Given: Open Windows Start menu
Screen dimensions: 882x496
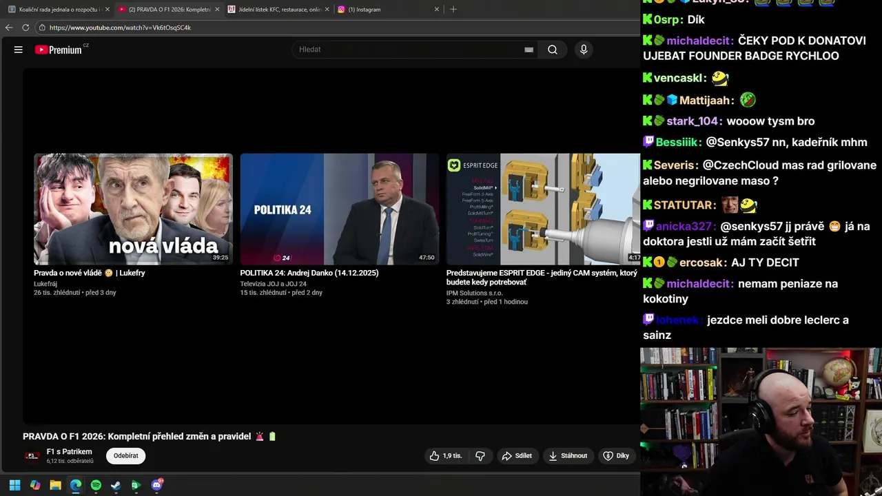Looking at the screenshot, I should [14, 485].
